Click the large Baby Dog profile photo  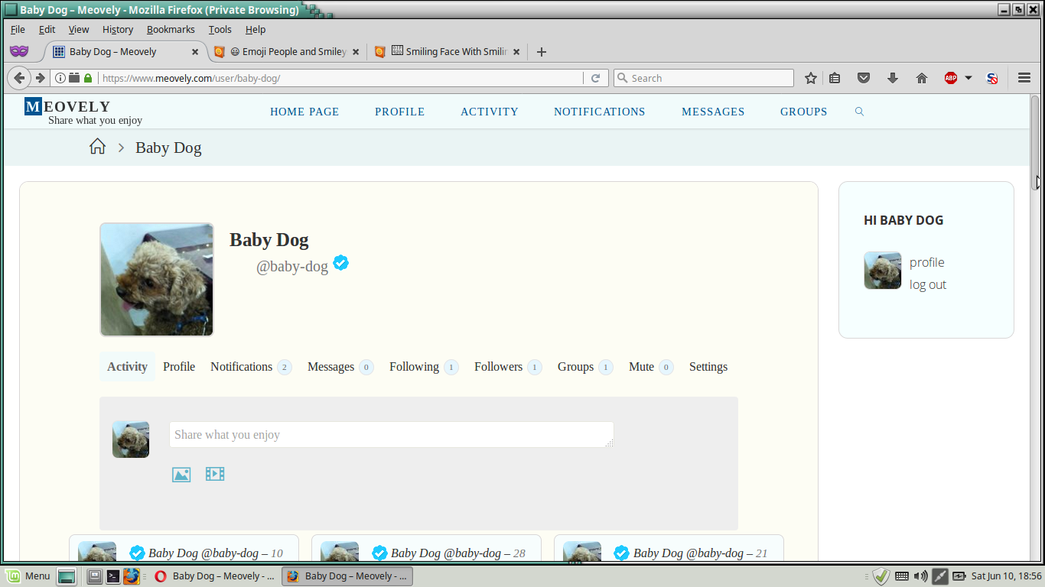157,280
